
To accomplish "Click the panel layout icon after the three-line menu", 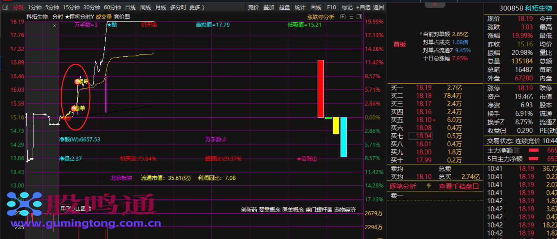I will [359, 17].
